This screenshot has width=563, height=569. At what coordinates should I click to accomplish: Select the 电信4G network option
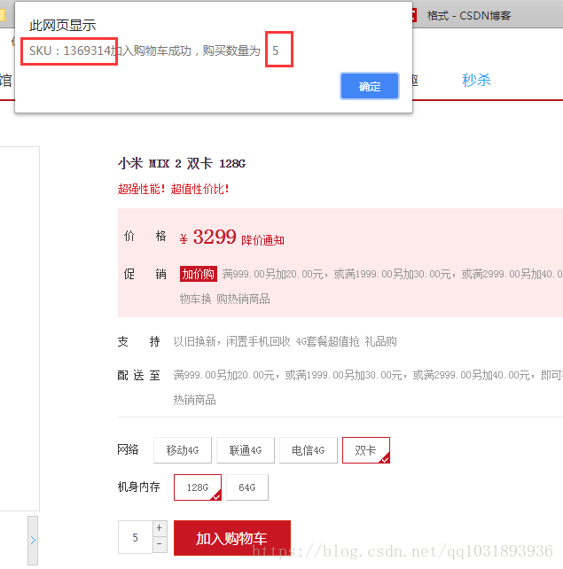tap(309, 450)
